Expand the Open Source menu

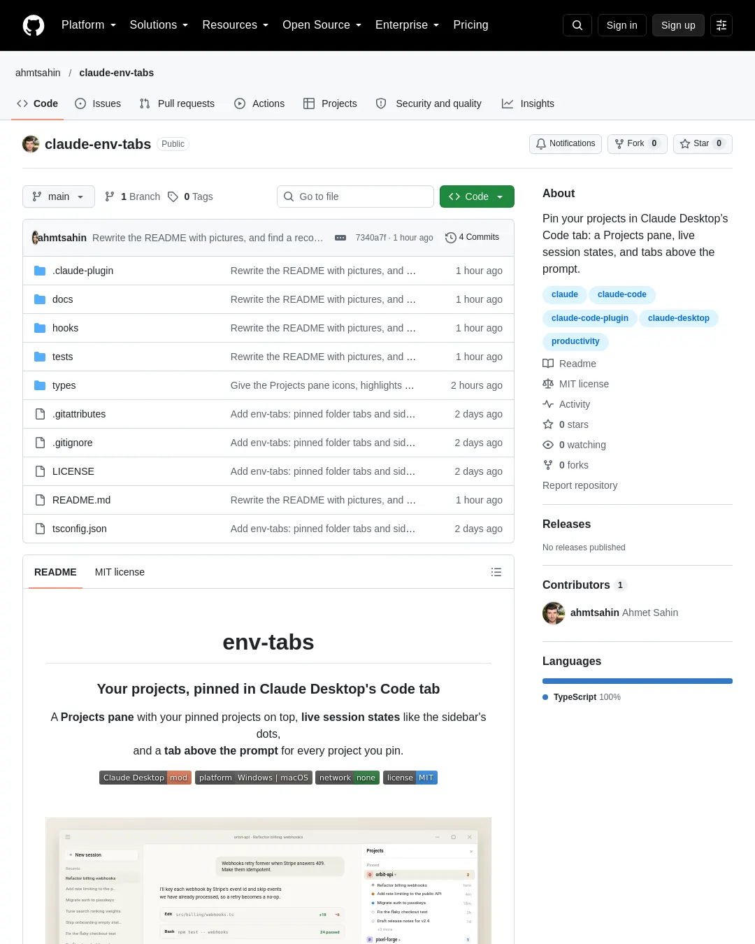(x=322, y=25)
